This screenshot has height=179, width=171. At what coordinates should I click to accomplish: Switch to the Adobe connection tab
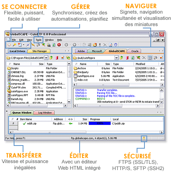[x=81, y=51]
